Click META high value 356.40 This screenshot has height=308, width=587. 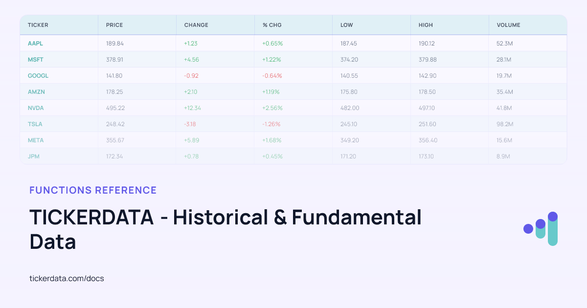428,140
